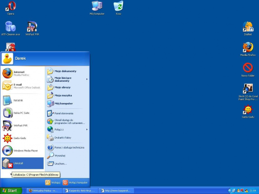Open the Kosz recycle bin icon
This screenshot has width=259, height=194.
click(119, 8)
